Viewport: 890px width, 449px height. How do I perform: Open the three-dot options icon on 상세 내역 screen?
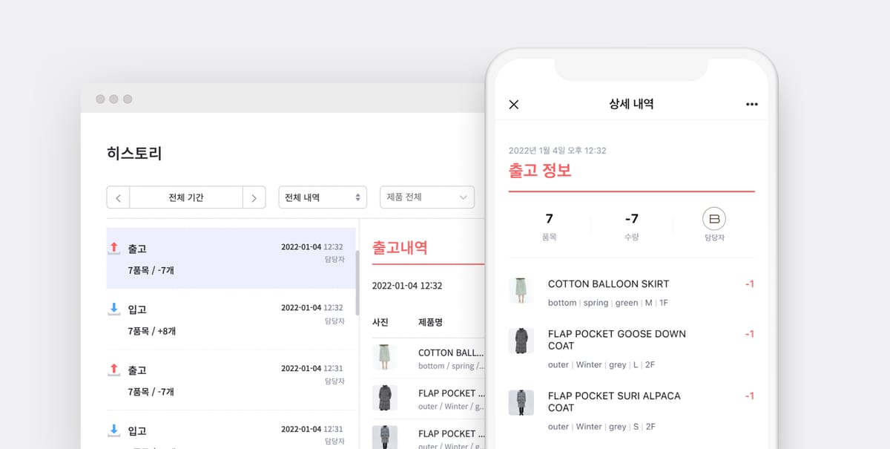pyautogui.click(x=752, y=104)
